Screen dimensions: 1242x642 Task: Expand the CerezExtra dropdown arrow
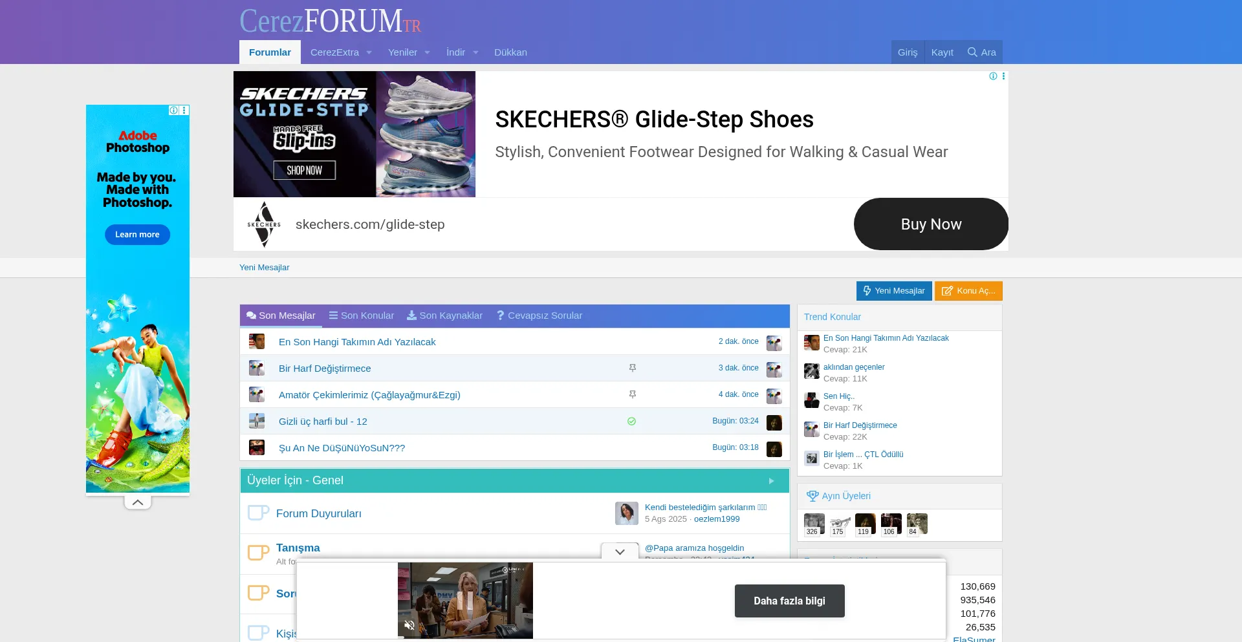click(x=369, y=53)
